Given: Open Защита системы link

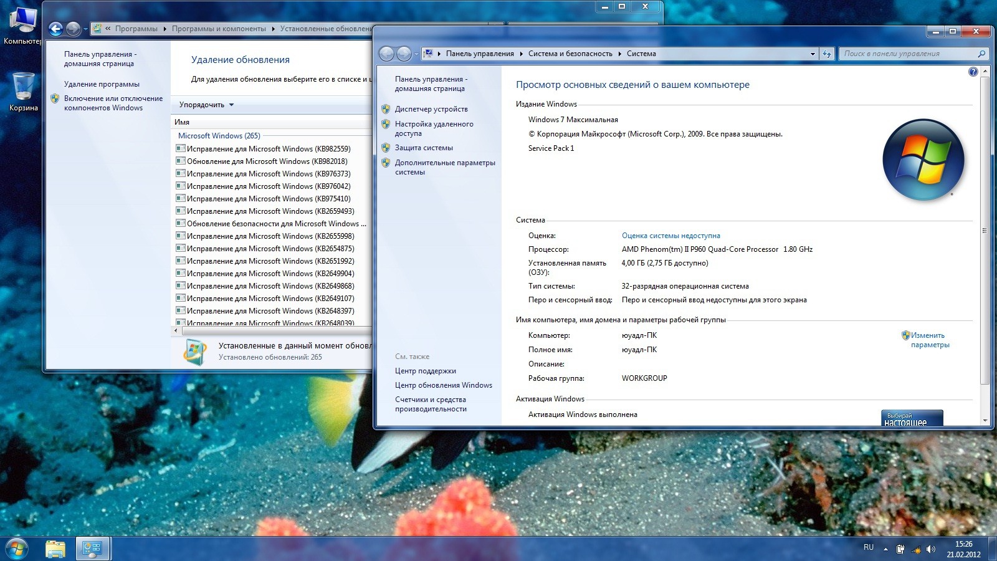Looking at the screenshot, I should [424, 148].
